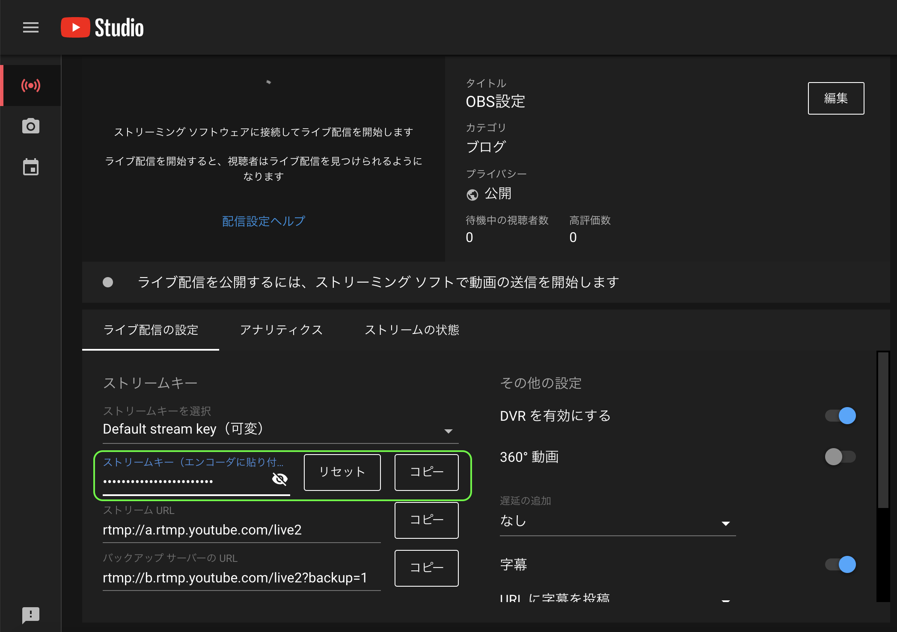Click the backup server URL field

pos(242,578)
